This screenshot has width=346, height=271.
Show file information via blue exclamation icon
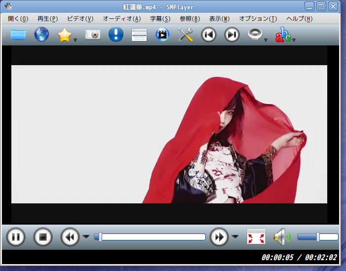point(116,34)
